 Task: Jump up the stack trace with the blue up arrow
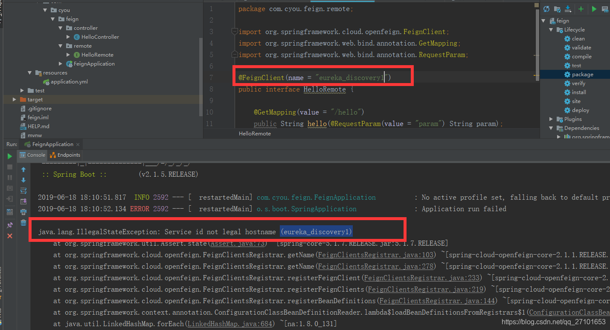(x=23, y=169)
